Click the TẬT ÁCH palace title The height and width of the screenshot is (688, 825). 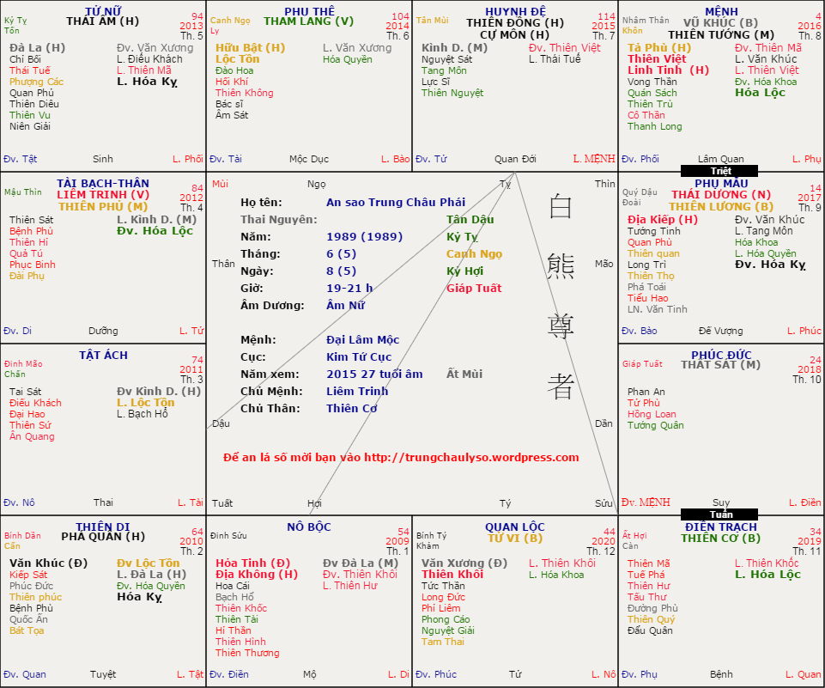102,355
